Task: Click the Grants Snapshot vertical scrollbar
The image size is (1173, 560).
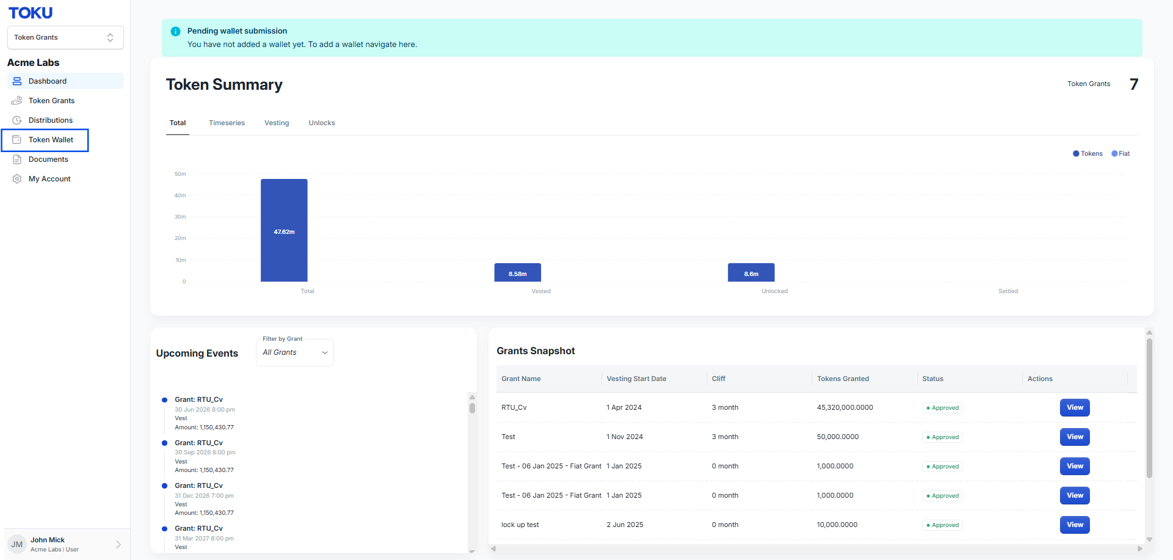Action: pyautogui.click(x=1149, y=408)
